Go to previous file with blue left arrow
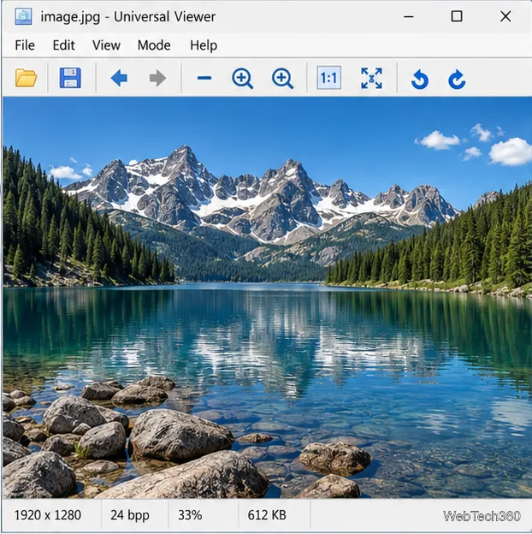The image size is (532, 534). pos(119,79)
